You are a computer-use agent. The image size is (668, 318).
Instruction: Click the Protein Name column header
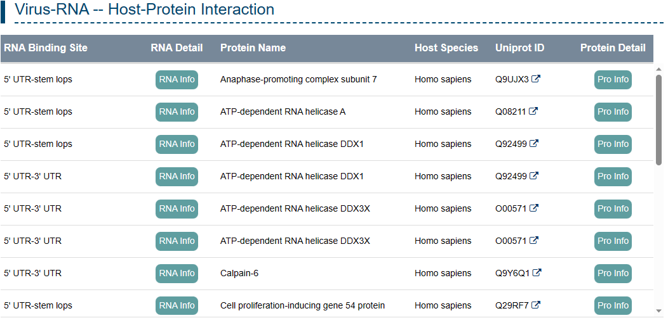click(x=253, y=48)
